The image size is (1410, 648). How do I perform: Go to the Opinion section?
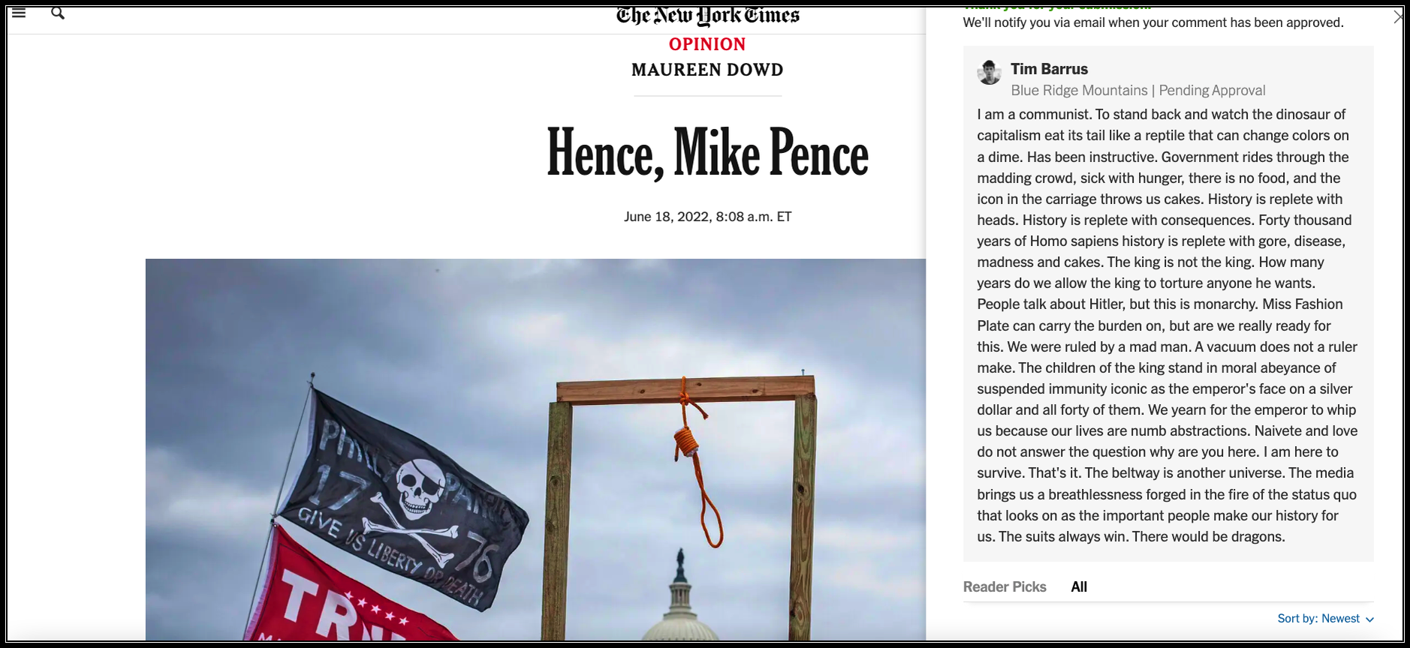707,44
